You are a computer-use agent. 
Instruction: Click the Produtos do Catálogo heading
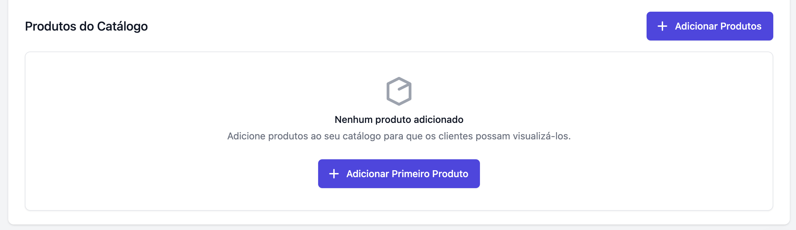pyautogui.click(x=86, y=26)
